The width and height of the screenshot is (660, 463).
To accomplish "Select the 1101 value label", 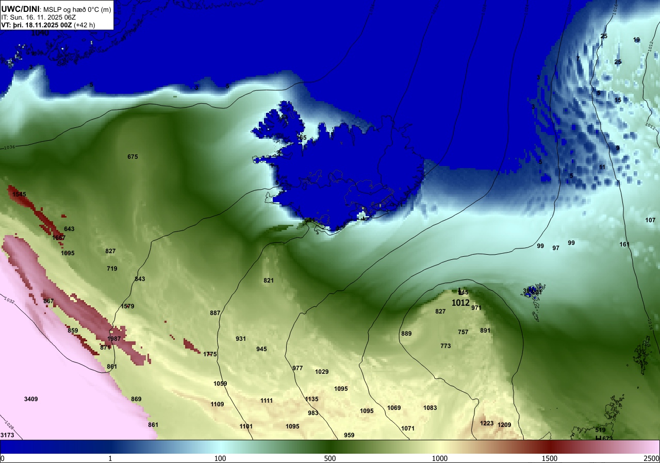I will pos(246,426).
